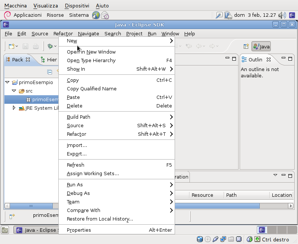Image resolution: width=298 pixels, height=244 pixels.
Task: Open the Show In submenu
Action: (117, 69)
